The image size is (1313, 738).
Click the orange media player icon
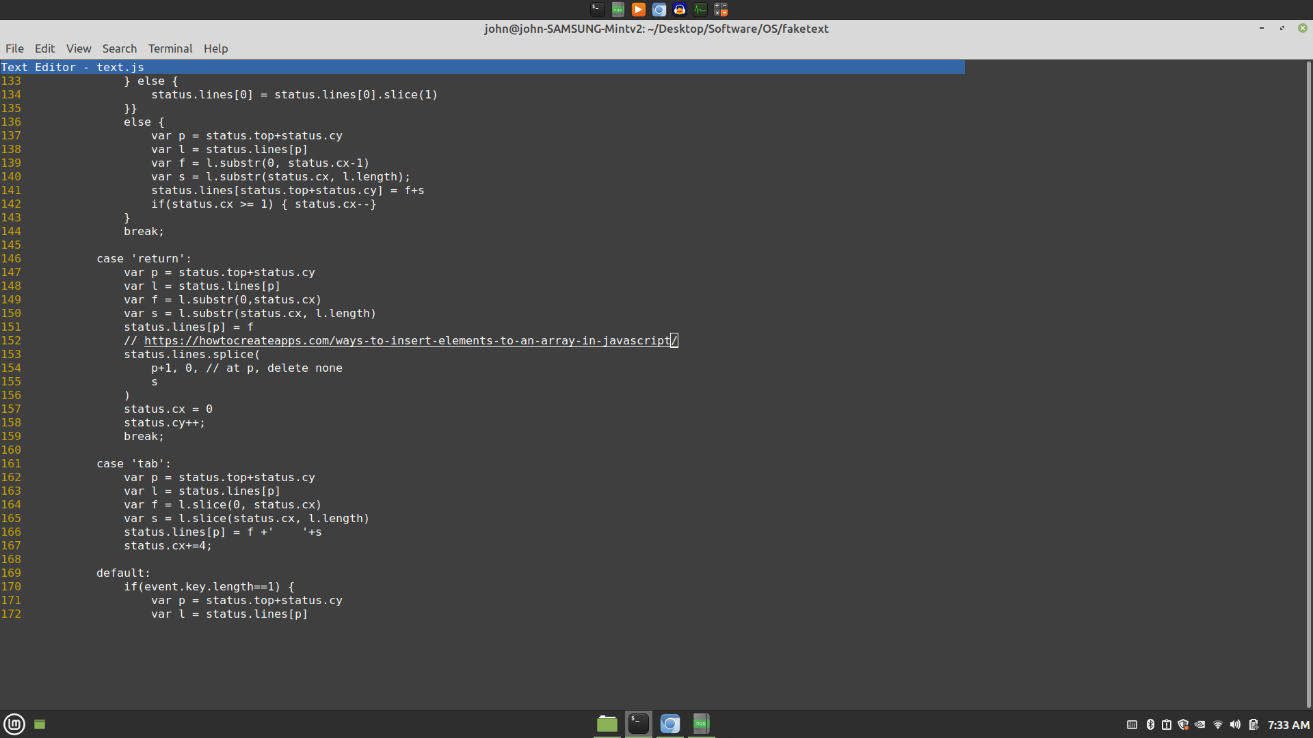pos(638,10)
